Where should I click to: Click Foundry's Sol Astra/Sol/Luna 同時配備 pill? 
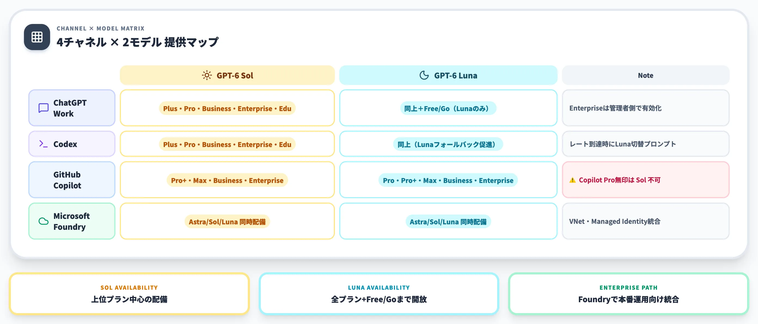pos(227,222)
